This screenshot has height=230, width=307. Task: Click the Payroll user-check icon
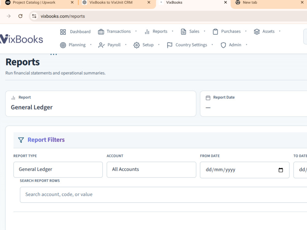click(x=101, y=45)
